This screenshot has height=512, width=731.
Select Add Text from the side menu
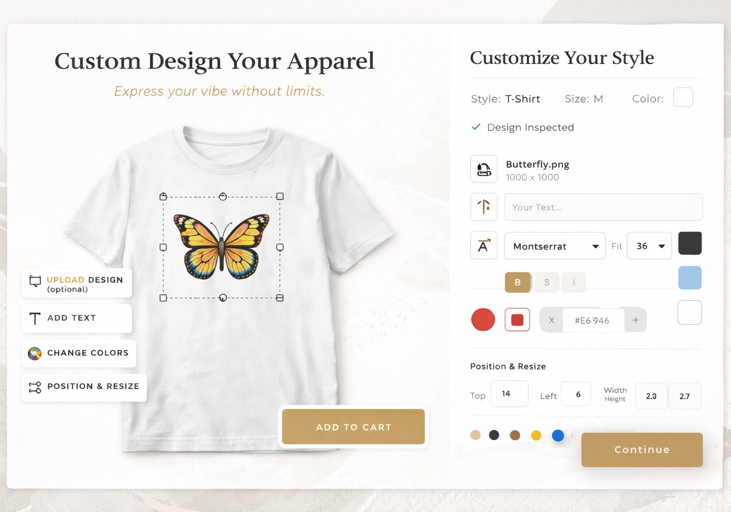77,318
